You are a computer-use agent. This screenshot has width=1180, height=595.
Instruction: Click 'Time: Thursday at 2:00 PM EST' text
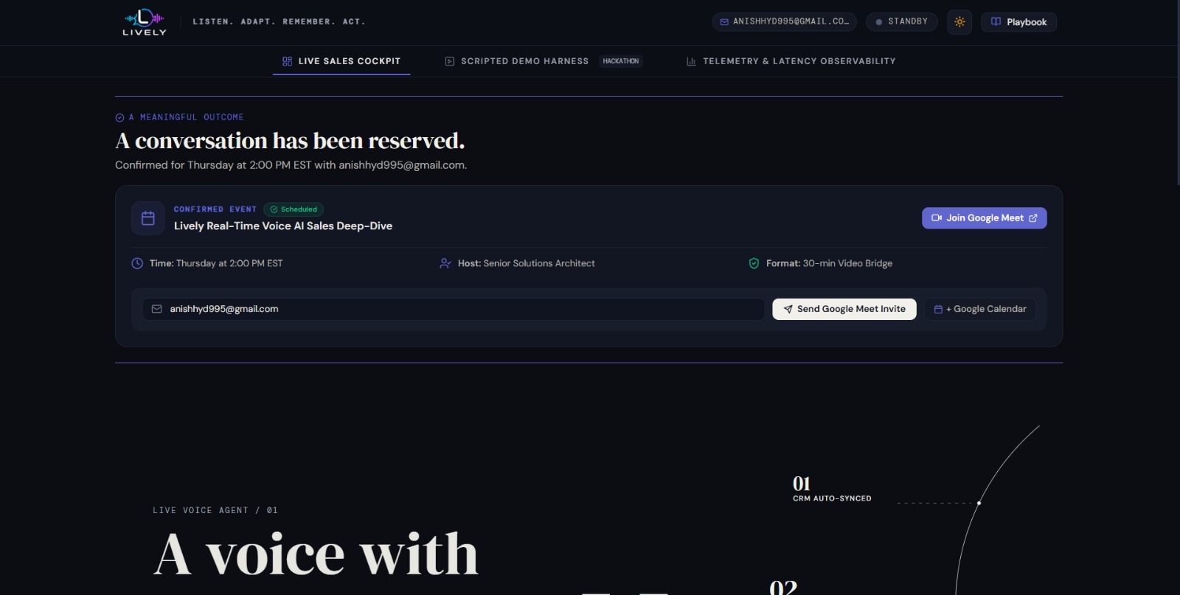coord(216,263)
